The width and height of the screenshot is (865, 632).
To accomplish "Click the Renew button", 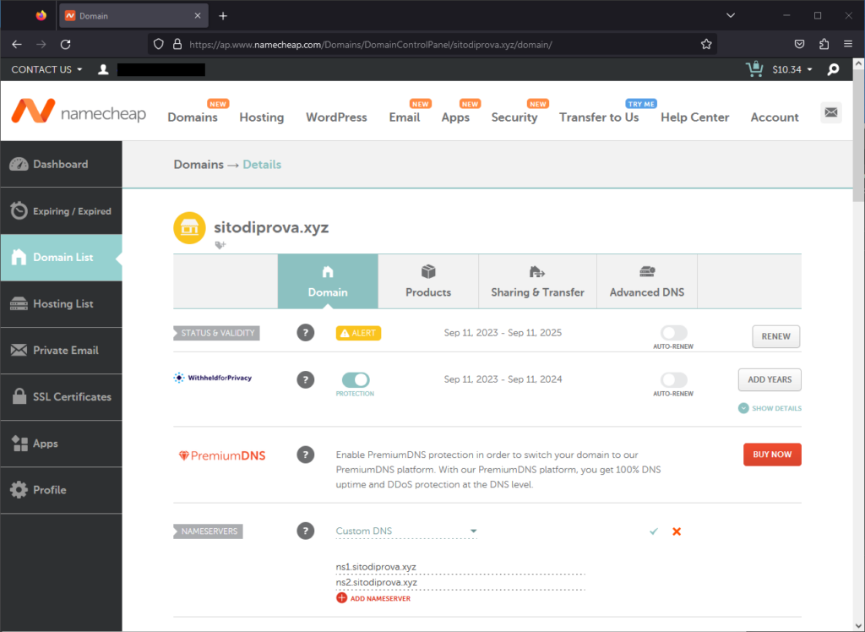I will coord(775,336).
